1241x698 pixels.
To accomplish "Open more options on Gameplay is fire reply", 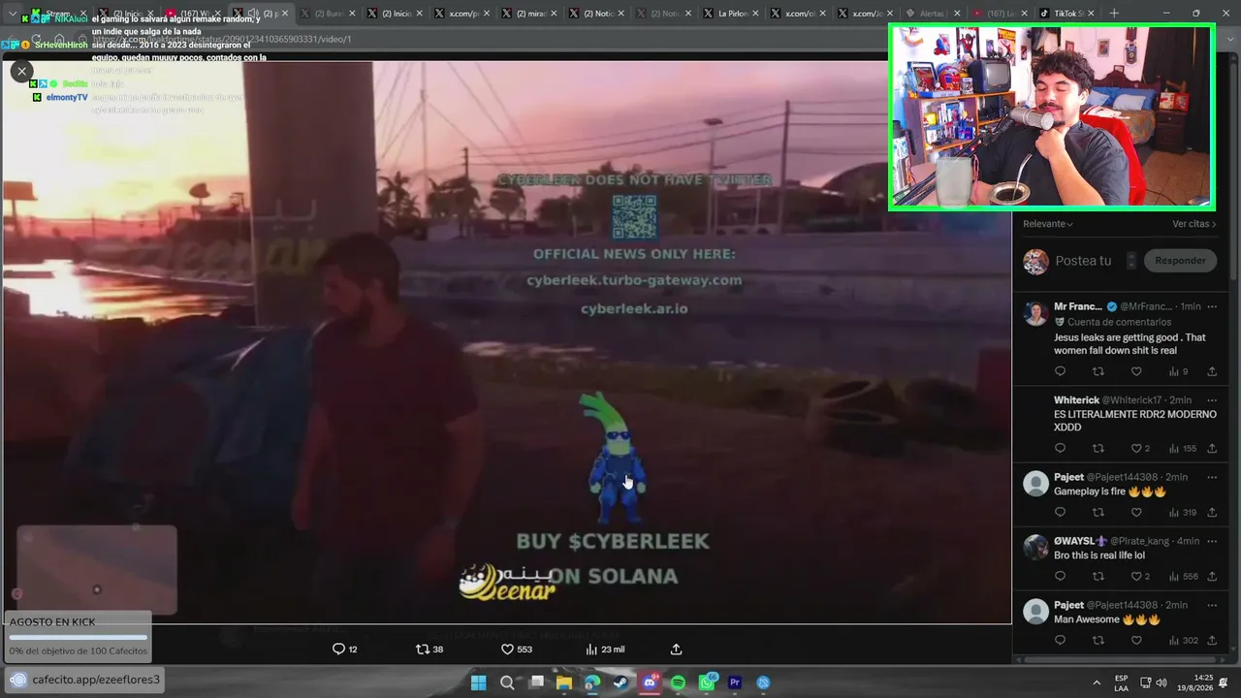I will click(x=1212, y=477).
